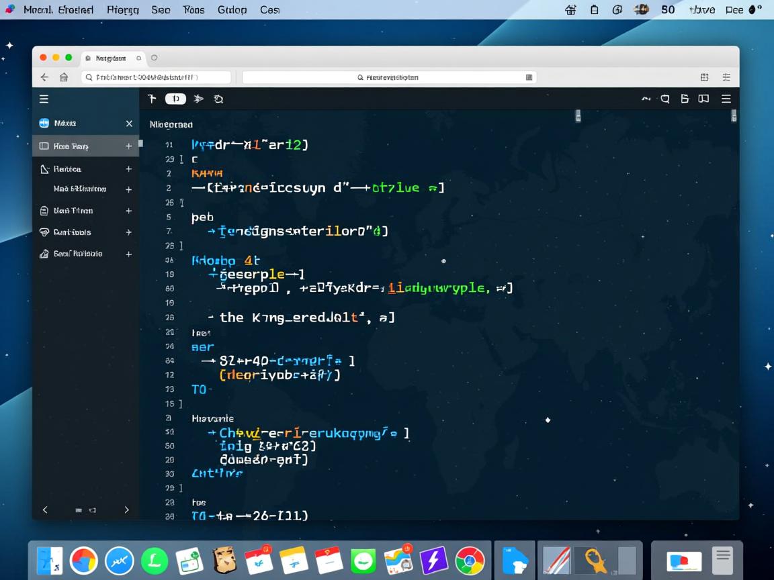Open the Cantools section icon in the sidebar

pos(44,232)
